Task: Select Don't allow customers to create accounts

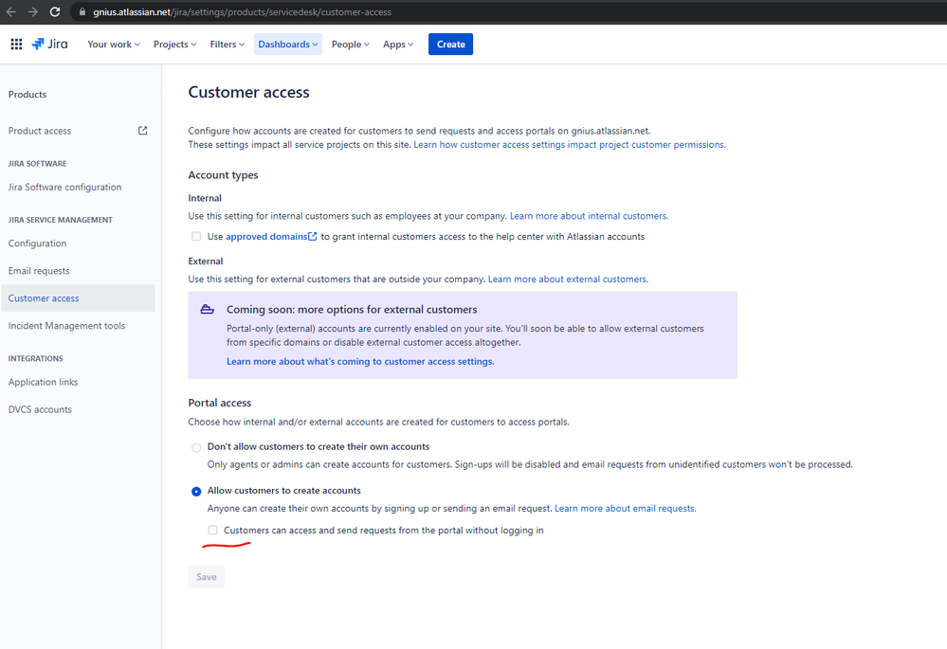Action: 196,447
